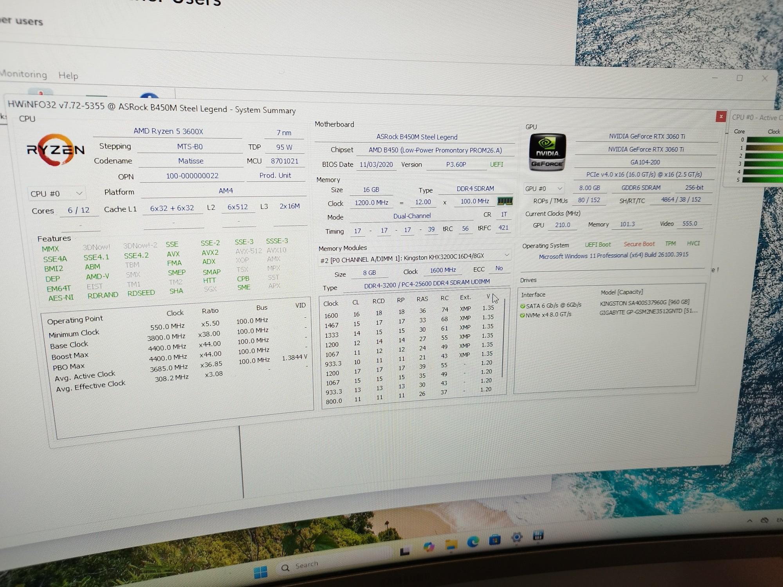Image resolution: width=783 pixels, height=587 pixels.
Task: Click the 'AMD Ryzen 5 3600X' CPU name field
Action: (x=168, y=131)
